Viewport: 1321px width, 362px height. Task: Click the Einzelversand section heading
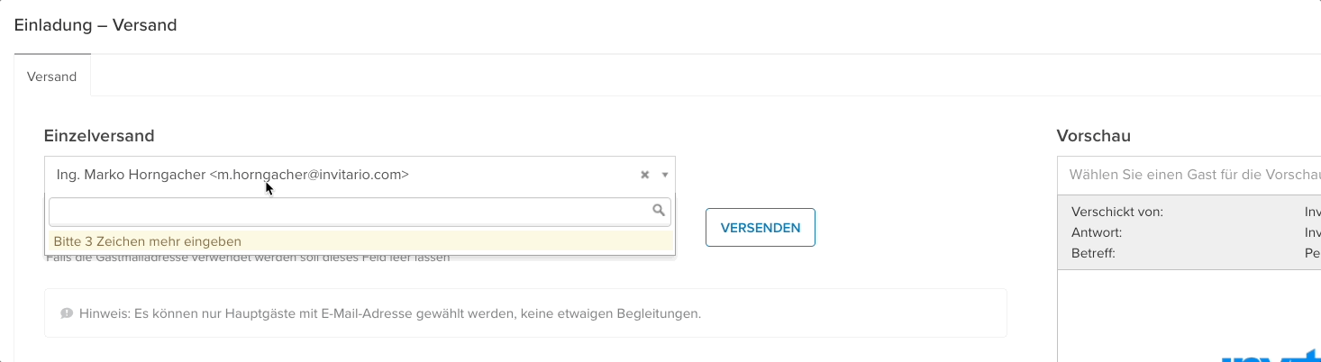99,136
